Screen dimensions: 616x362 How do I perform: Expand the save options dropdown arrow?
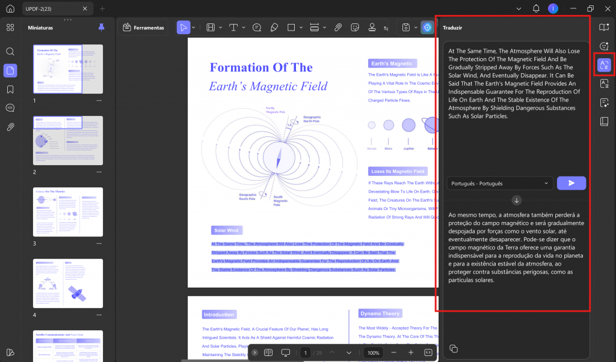(416, 28)
